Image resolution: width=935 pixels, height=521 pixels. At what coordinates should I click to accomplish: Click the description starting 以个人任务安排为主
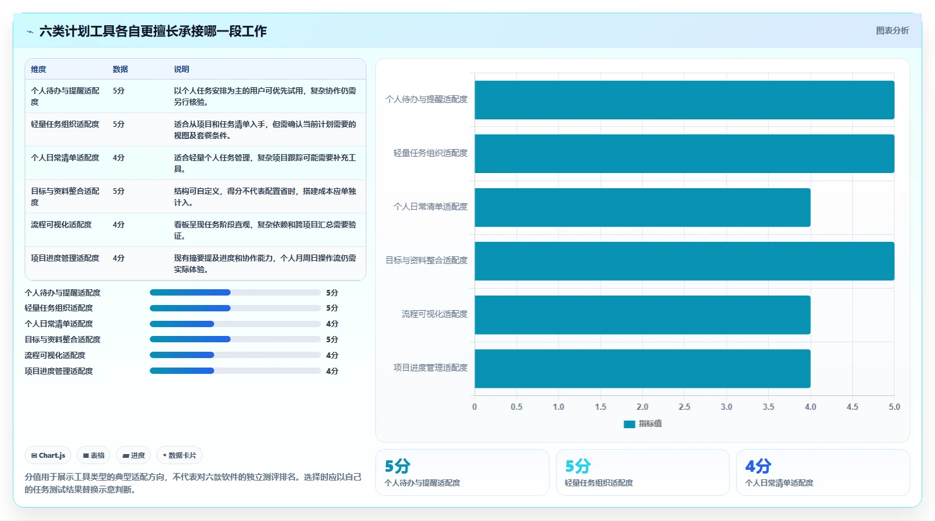(265, 96)
